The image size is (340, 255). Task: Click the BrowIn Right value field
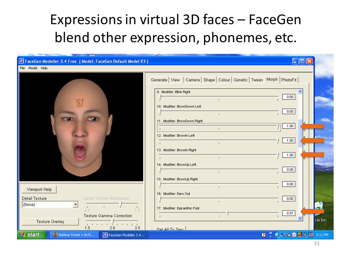(289, 155)
